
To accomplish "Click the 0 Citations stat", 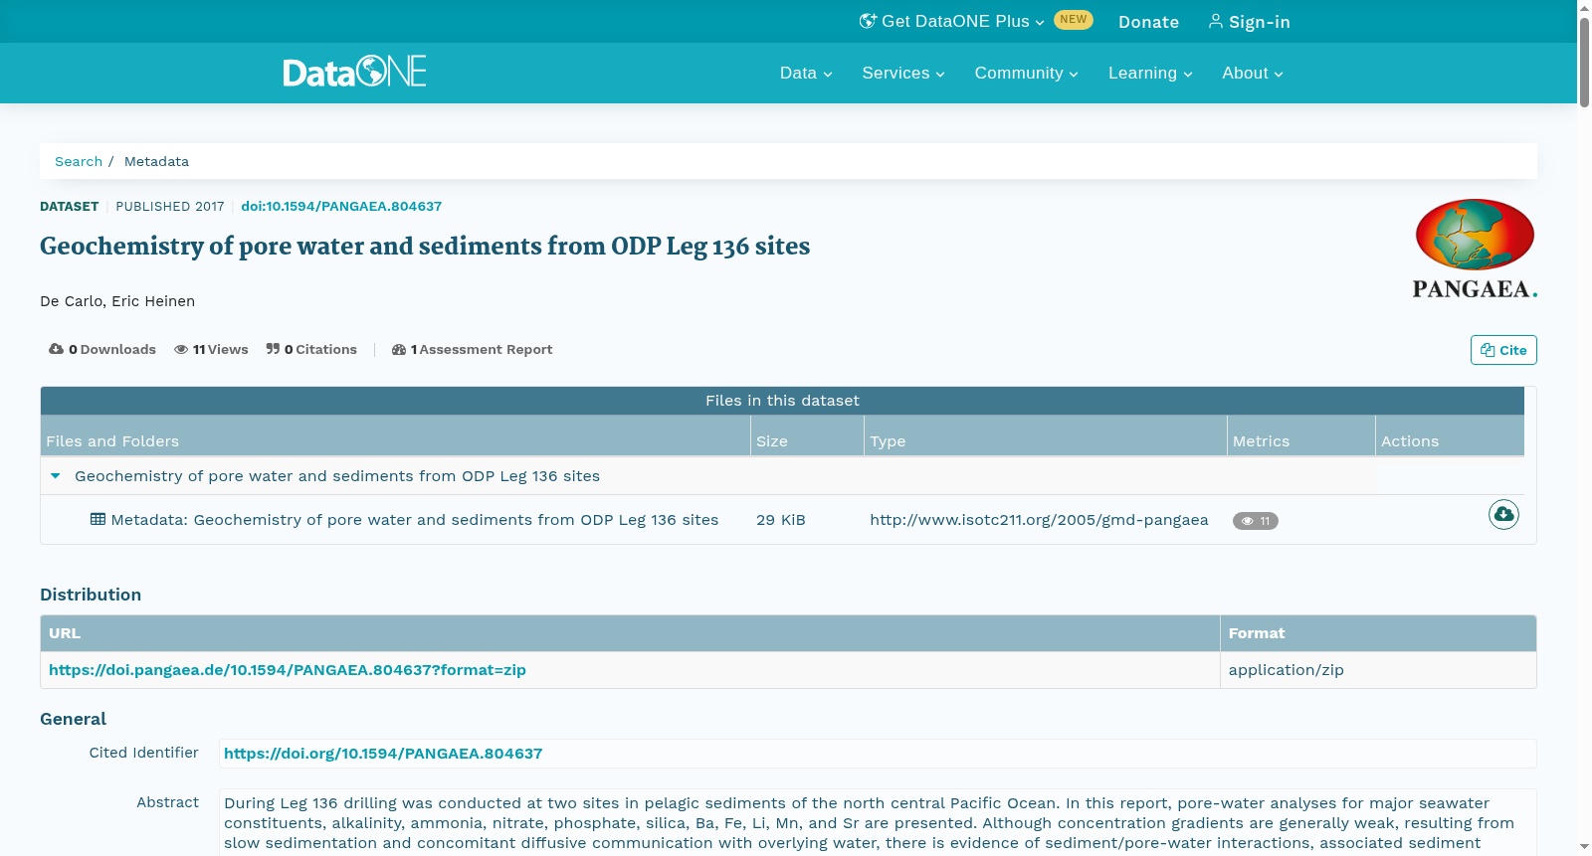I will click(x=311, y=349).
